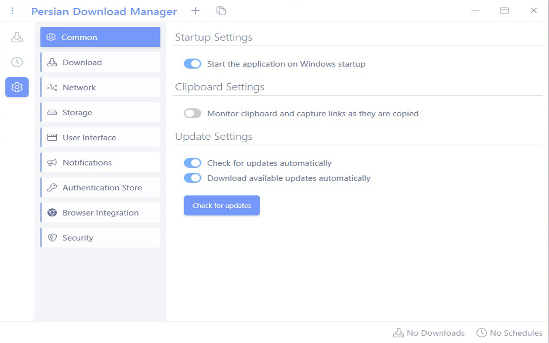549x343 pixels.
Task: Enable clipboard monitoring toggle
Action: 193,114
